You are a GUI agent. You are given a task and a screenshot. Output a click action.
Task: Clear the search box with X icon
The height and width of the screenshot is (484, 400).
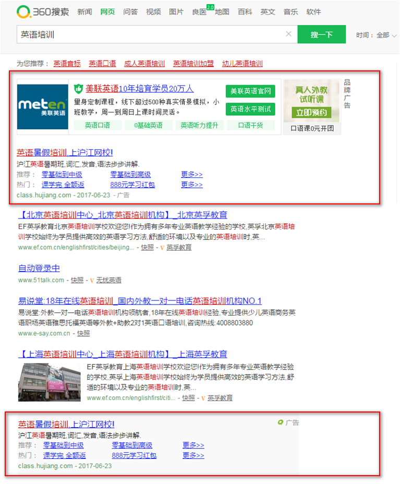tap(288, 34)
